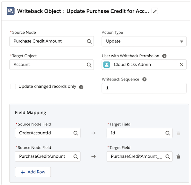Click the PurchaseCreditAmount__ target field input

pos(139,156)
